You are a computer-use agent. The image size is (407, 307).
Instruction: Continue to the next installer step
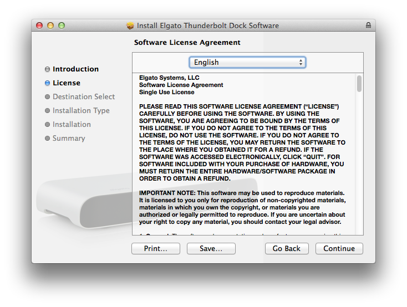tap(339, 249)
